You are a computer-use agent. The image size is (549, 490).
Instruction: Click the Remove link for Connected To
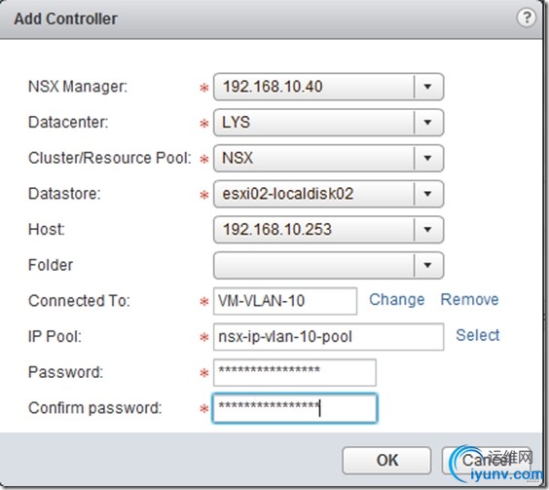coord(469,300)
